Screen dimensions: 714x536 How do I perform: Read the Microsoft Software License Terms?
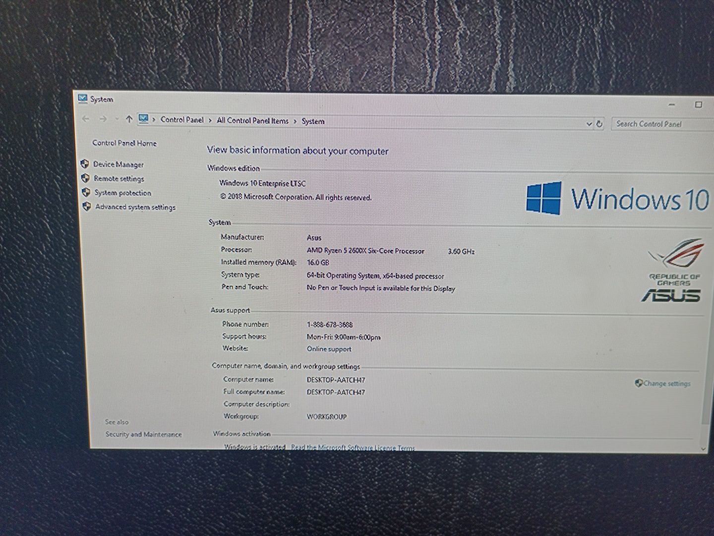353,448
